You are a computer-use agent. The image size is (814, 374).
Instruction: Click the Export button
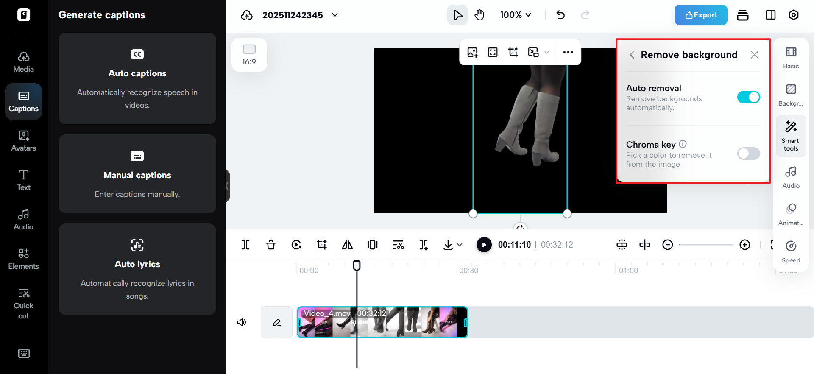[701, 15]
